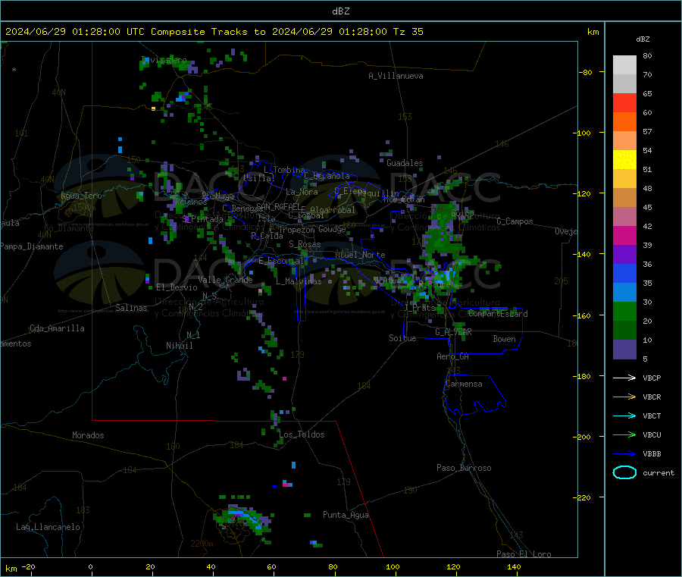Select the red 65–60 dBZ swatch
The image size is (682, 577).
pos(624,102)
